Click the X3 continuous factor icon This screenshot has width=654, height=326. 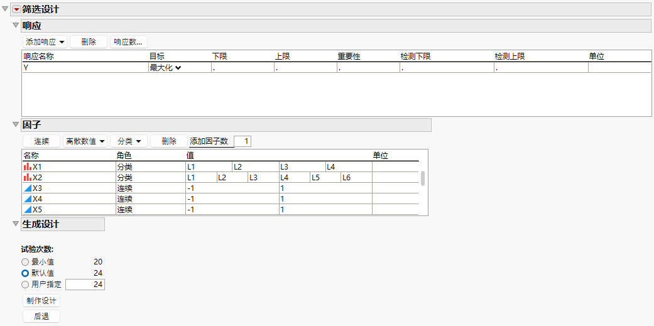[28, 188]
